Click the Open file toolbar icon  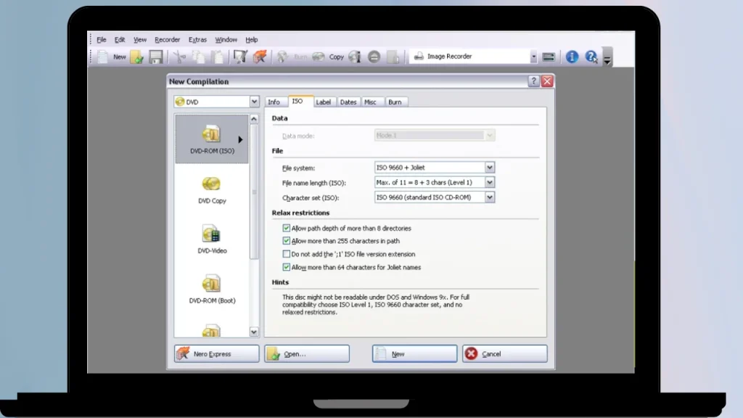(137, 57)
